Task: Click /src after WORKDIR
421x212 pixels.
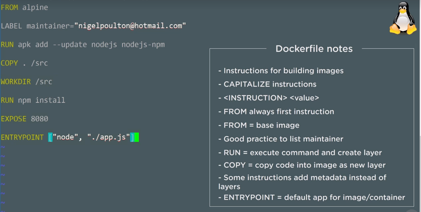Action: 44,82
